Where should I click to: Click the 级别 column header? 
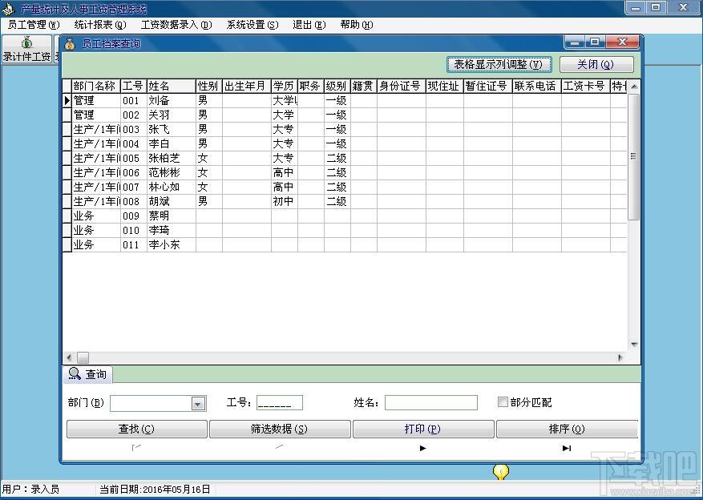[337, 86]
